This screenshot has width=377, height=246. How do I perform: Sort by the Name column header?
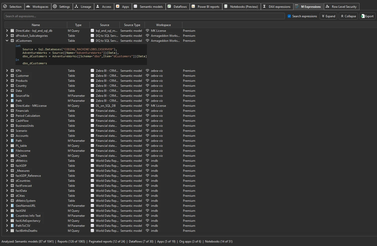click(36, 25)
